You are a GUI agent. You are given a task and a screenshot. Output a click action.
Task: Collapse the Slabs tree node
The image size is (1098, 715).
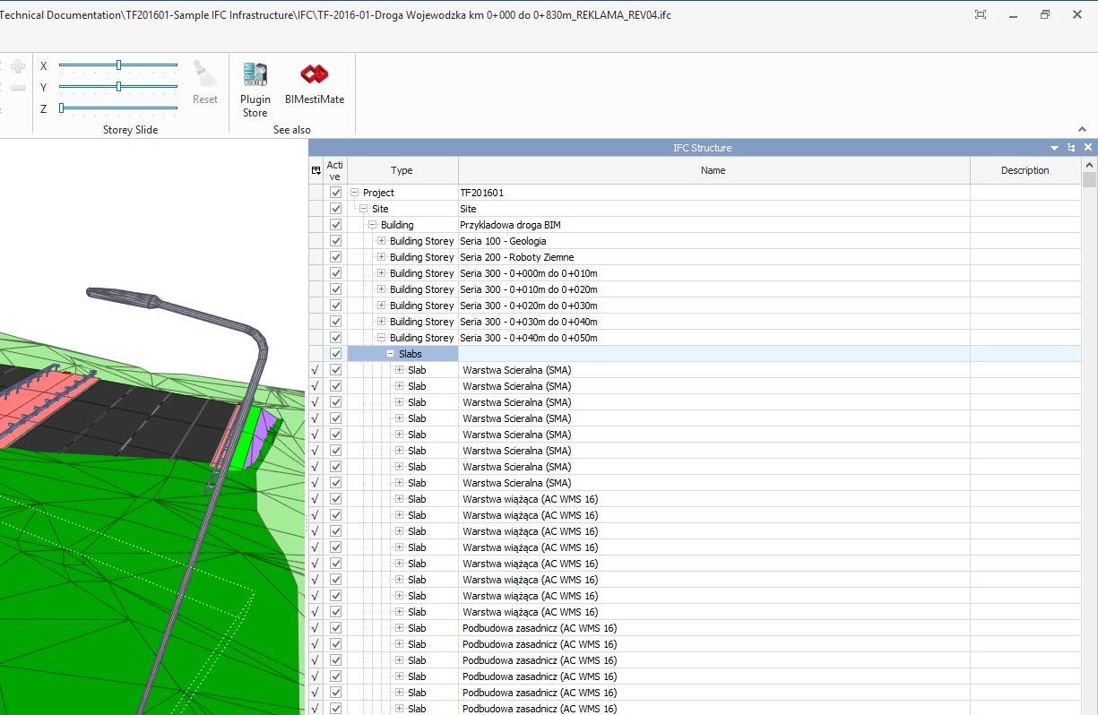(x=391, y=354)
